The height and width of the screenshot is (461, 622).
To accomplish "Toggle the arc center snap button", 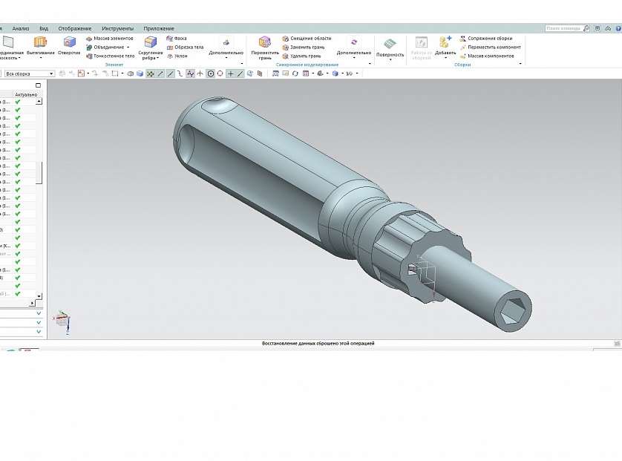I will 211,73.
